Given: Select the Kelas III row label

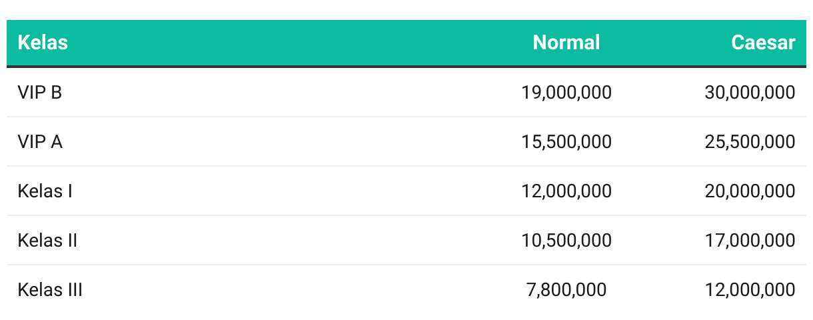Looking at the screenshot, I should coord(50,290).
